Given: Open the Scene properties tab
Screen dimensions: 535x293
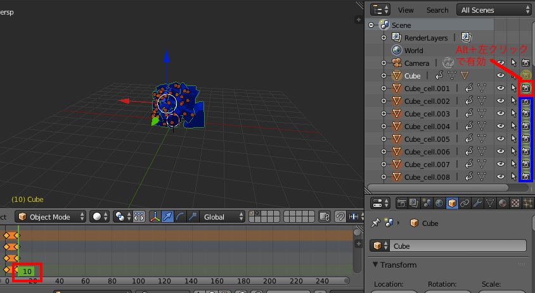Looking at the screenshot, I should (x=427, y=203).
